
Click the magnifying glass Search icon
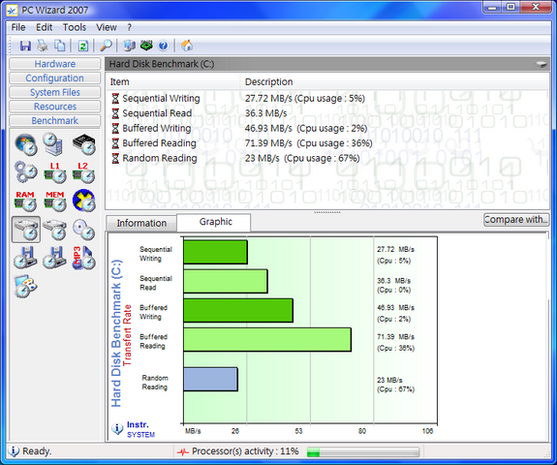[106, 46]
